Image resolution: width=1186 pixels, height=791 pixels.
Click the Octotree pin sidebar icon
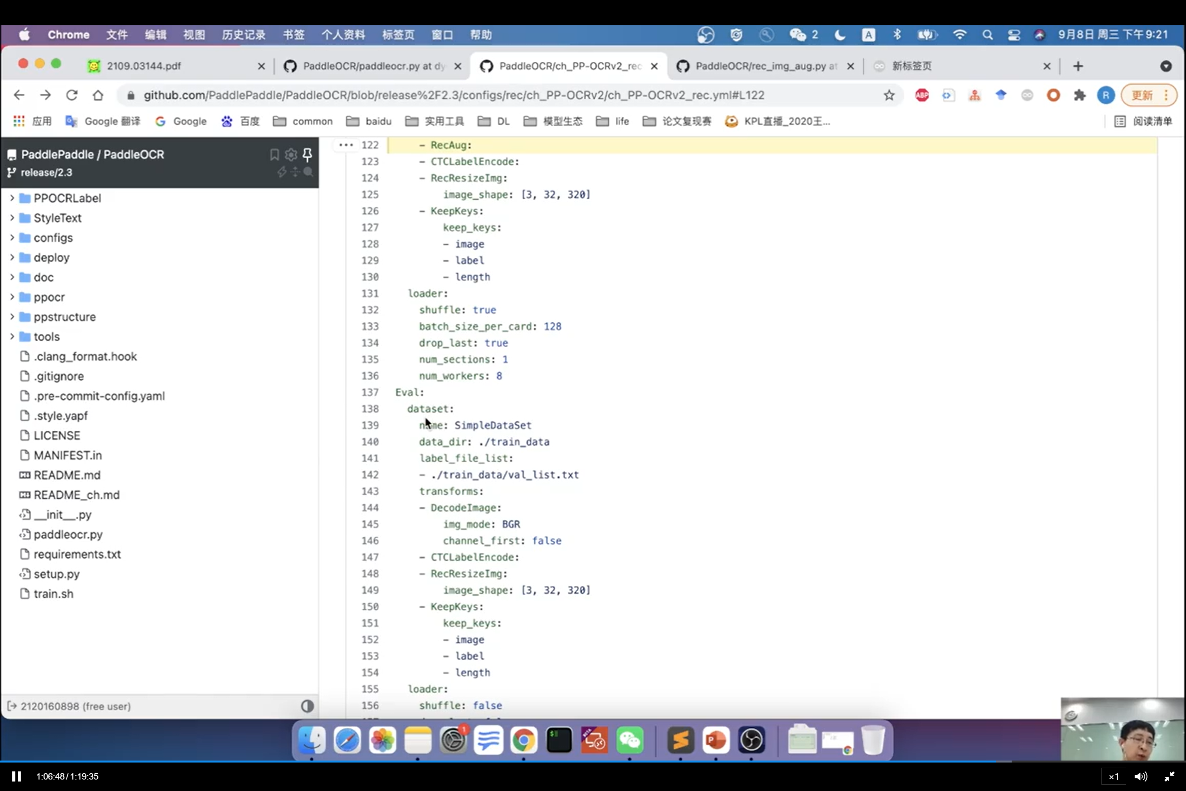click(307, 154)
